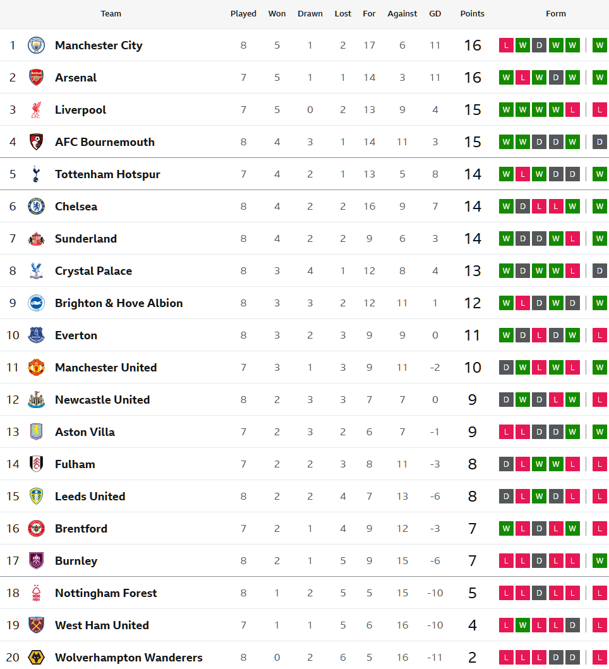Click the Wolverhampton Wanderers wolf badge
Screen dimensions: 609x669
(x=37, y=658)
